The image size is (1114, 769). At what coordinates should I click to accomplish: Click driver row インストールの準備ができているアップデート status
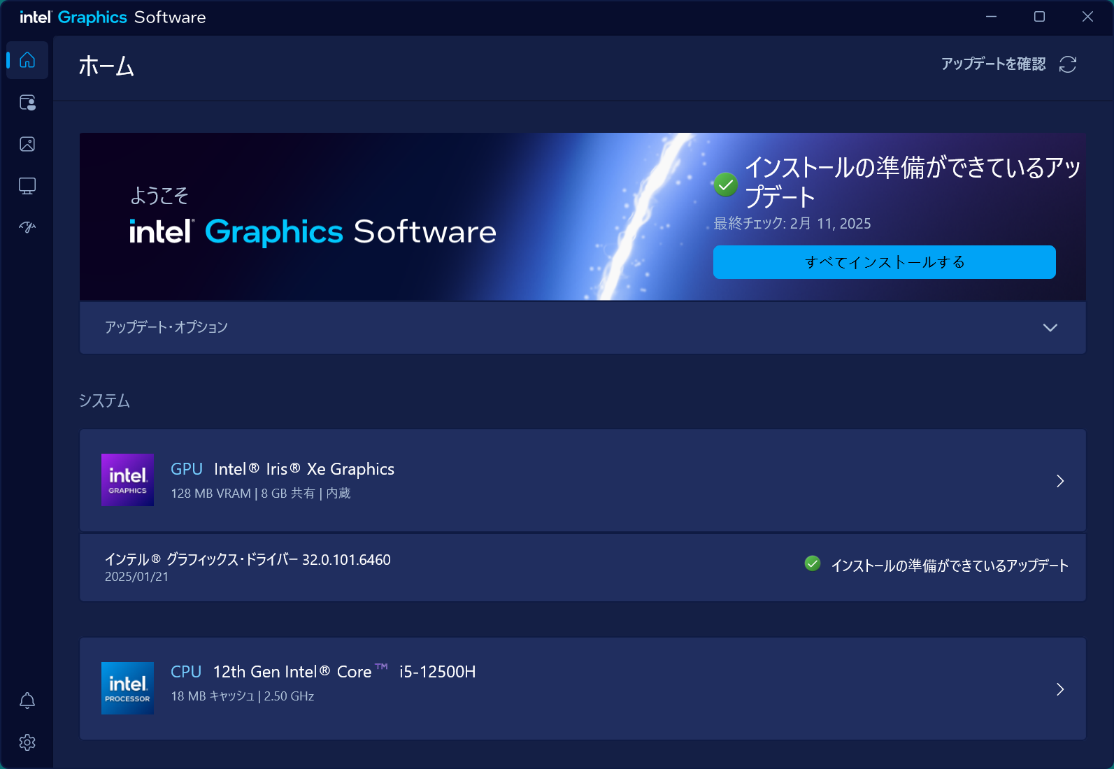point(950,566)
